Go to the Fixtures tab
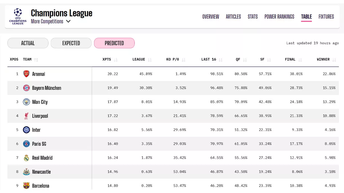The height and width of the screenshot is (193, 344). [x=326, y=17]
